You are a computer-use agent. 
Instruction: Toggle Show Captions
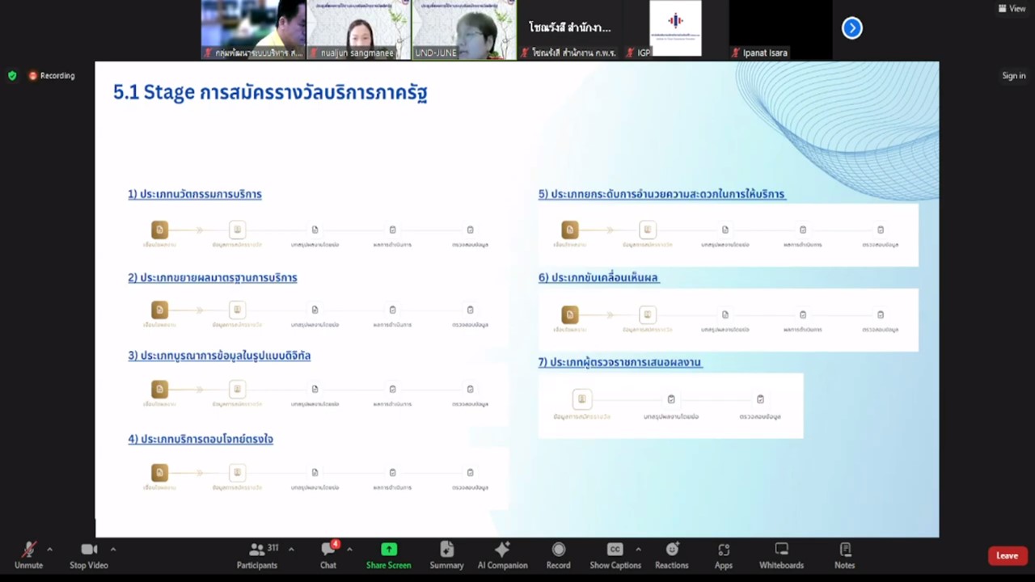(x=615, y=555)
